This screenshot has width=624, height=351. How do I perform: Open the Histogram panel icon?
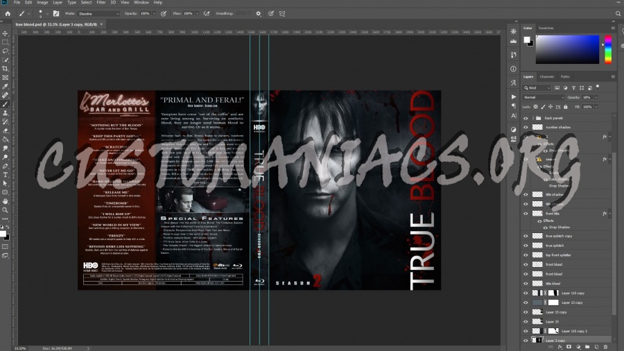513,41
